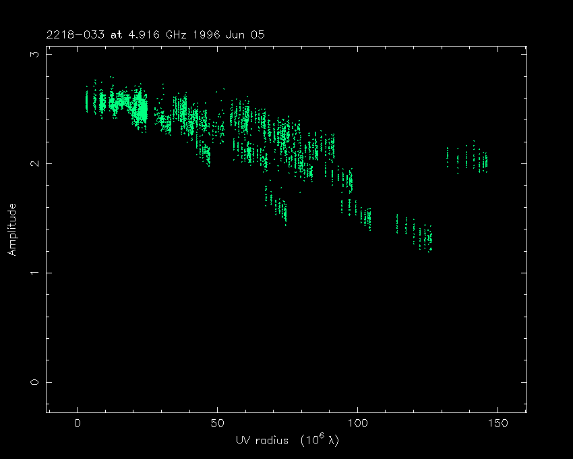Click the y-axis tick label '2'
The width and height of the screenshot is (573, 459).
point(36,163)
